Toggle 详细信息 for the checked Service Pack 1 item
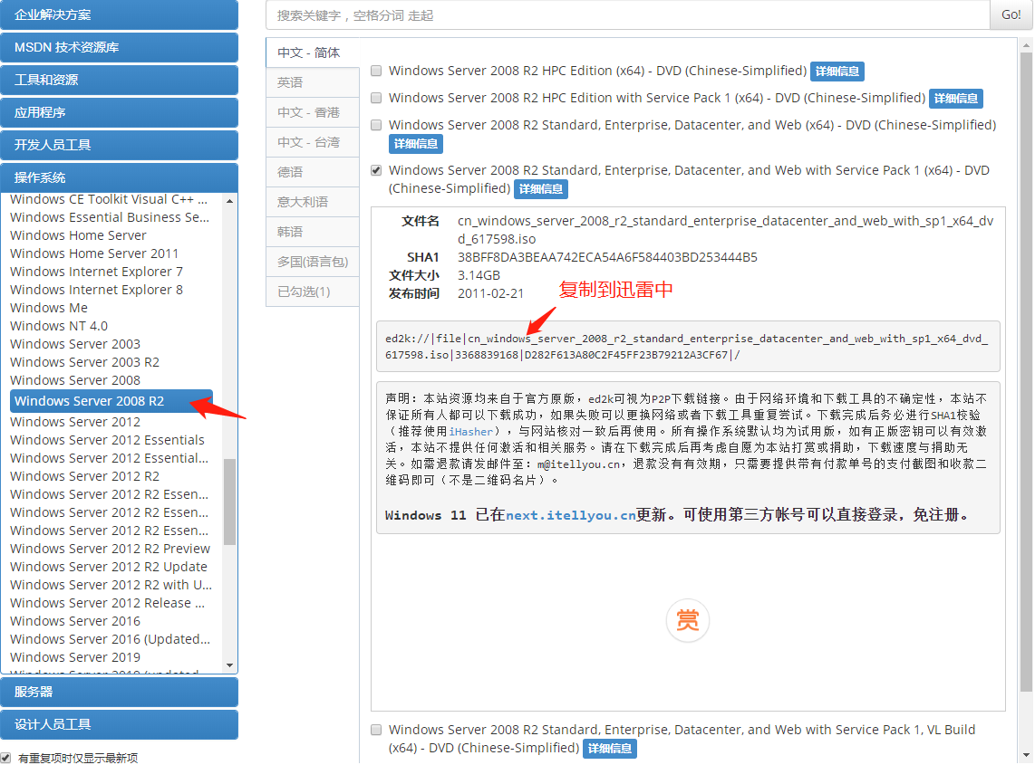1035x765 pixels. click(x=540, y=188)
